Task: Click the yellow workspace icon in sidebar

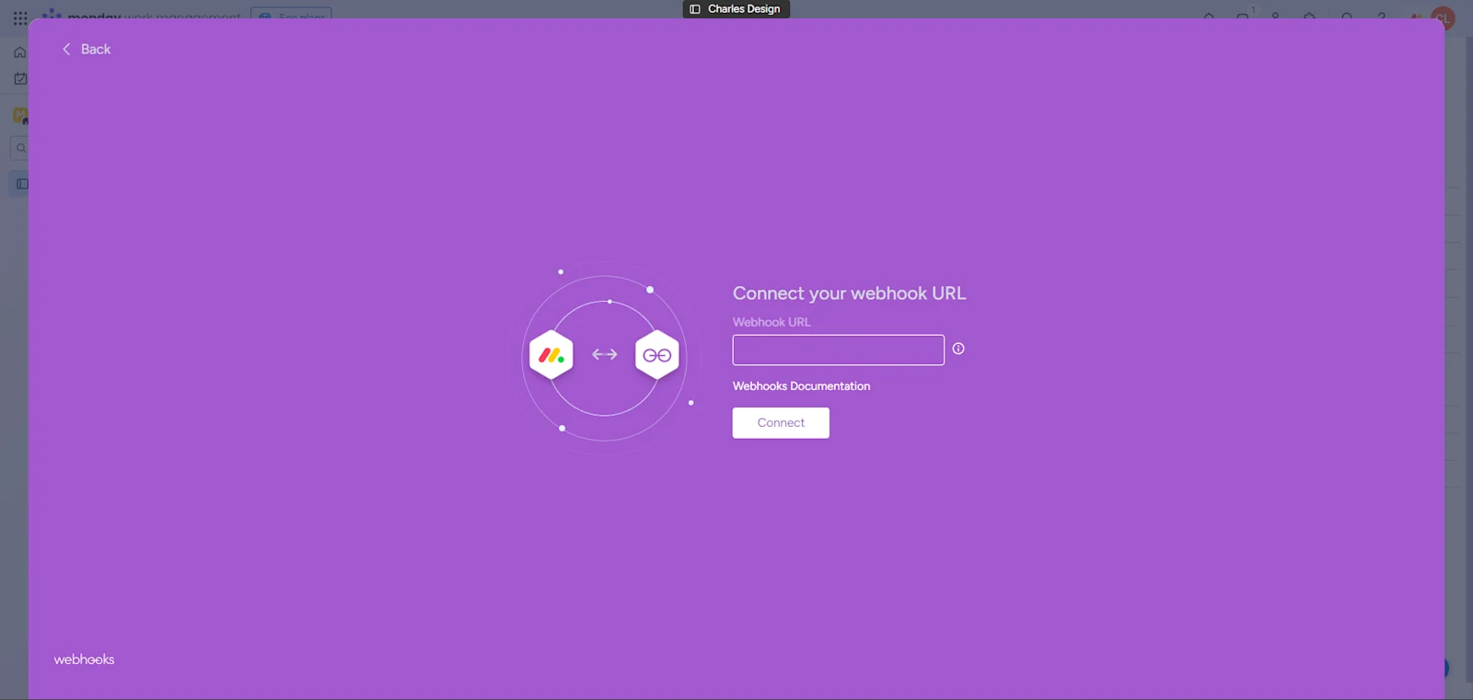Action: pyautogui.click(x=20, y=115)
